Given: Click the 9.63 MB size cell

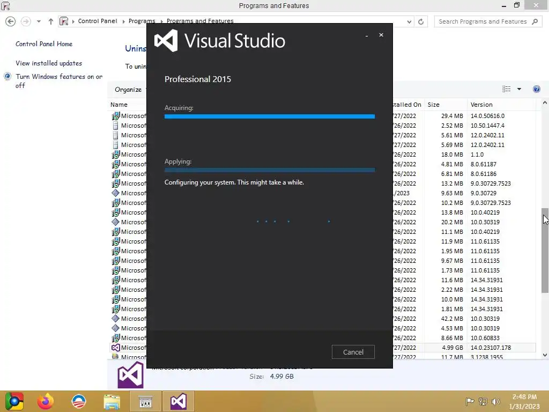Looking at the screenshot, I should click(452, 193).
